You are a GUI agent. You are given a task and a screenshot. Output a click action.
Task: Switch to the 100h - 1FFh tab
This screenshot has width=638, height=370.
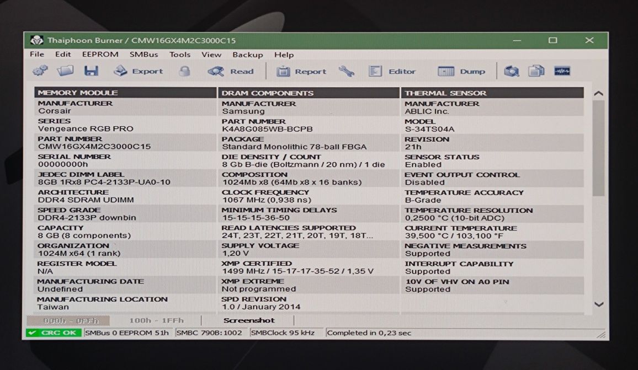point(156,320)
